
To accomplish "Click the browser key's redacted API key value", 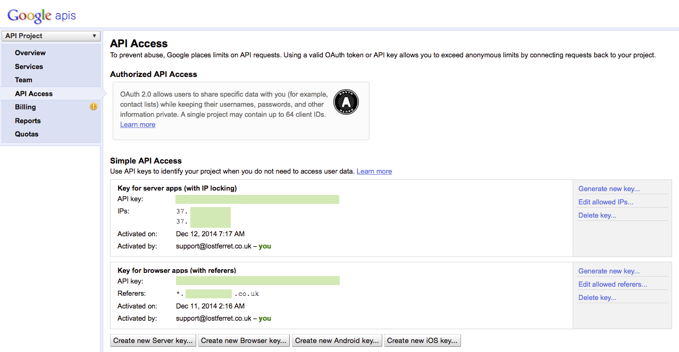I will pyautogui.click(x=258, y=281).
